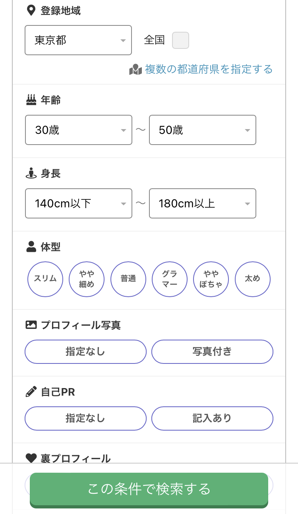The width and height of the screenshot is (298, 514).
Task: Click the location pin icon beside 登録地域
Action: (31, 10)
